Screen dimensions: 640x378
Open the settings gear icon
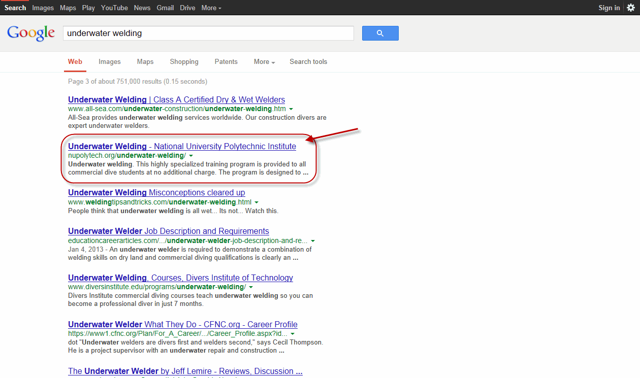tap(630, 8)
